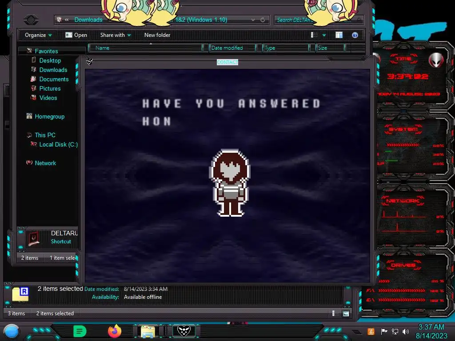The width and height of the screenshot is (455, 341).
Task: Open Documents in the sidebar
Action: click(54, 79)
